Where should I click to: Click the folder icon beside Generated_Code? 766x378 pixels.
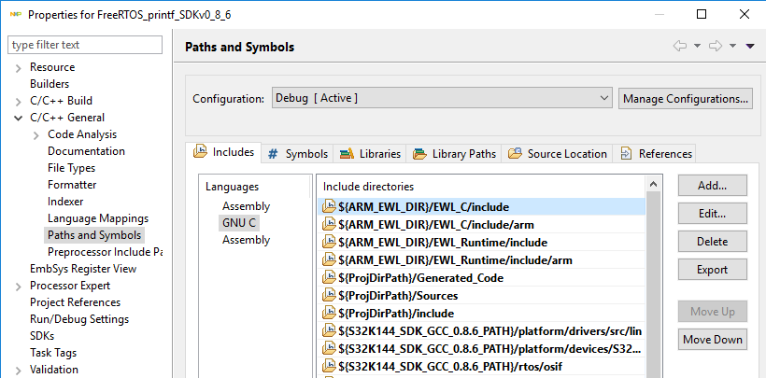pos(328,277)
